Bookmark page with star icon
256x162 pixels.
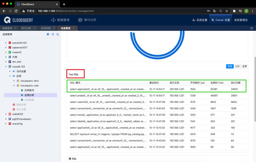pyautogui.click(x=227, y=11)
